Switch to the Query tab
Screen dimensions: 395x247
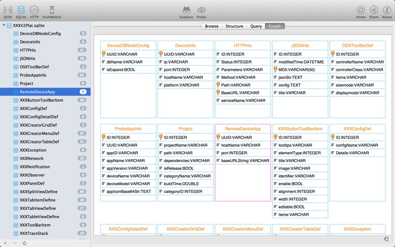click(x=256, y=26)
